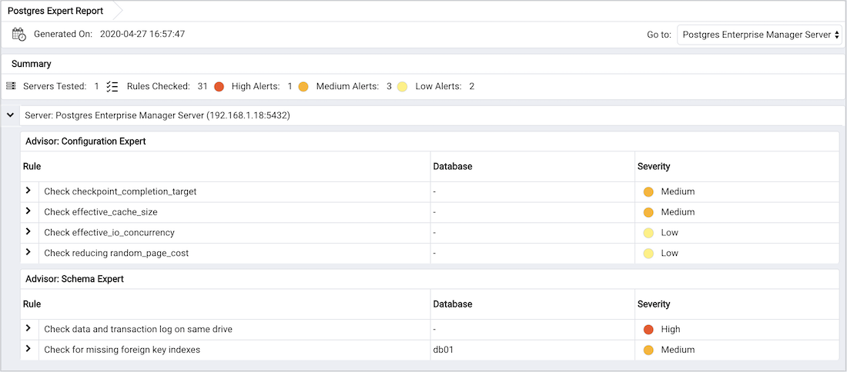Viewport: 847px width, 372px height.
Task: Collapse the Postgres Enterprise Manager Server section
Action: [10, 115]
